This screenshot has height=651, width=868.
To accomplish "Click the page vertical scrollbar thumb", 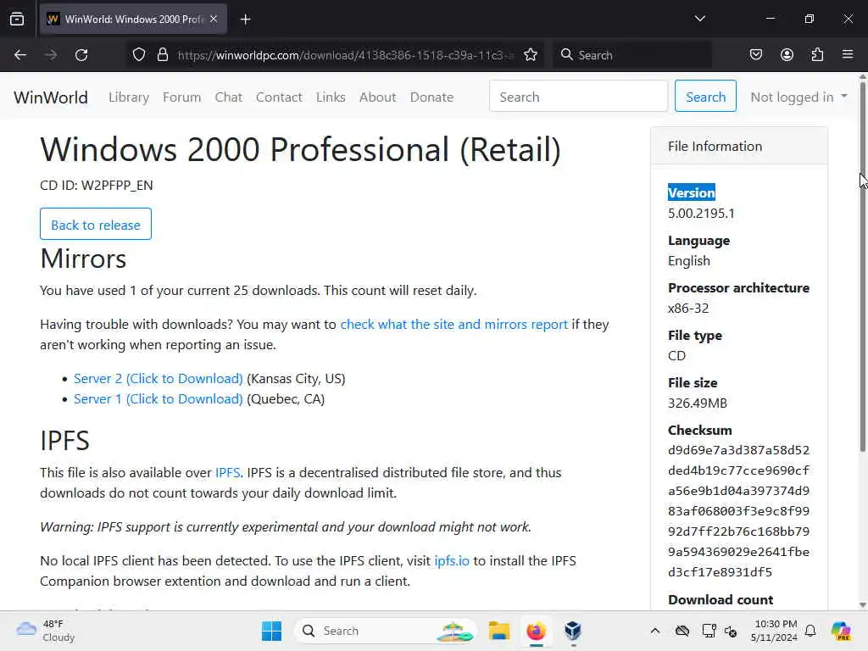I will pyautogui.click(x=862, y=265).
